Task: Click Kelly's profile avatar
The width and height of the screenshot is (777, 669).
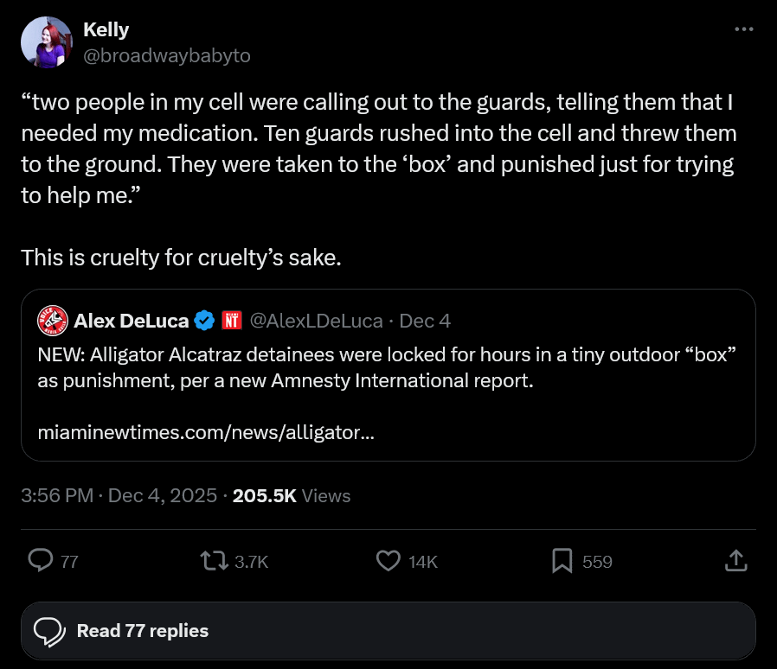Action: 46,42
